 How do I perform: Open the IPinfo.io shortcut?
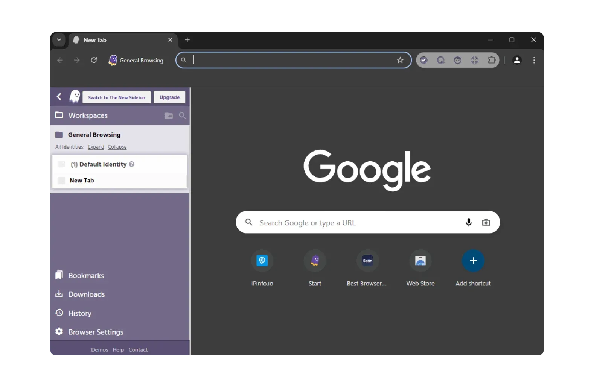[x=262, y=268]
